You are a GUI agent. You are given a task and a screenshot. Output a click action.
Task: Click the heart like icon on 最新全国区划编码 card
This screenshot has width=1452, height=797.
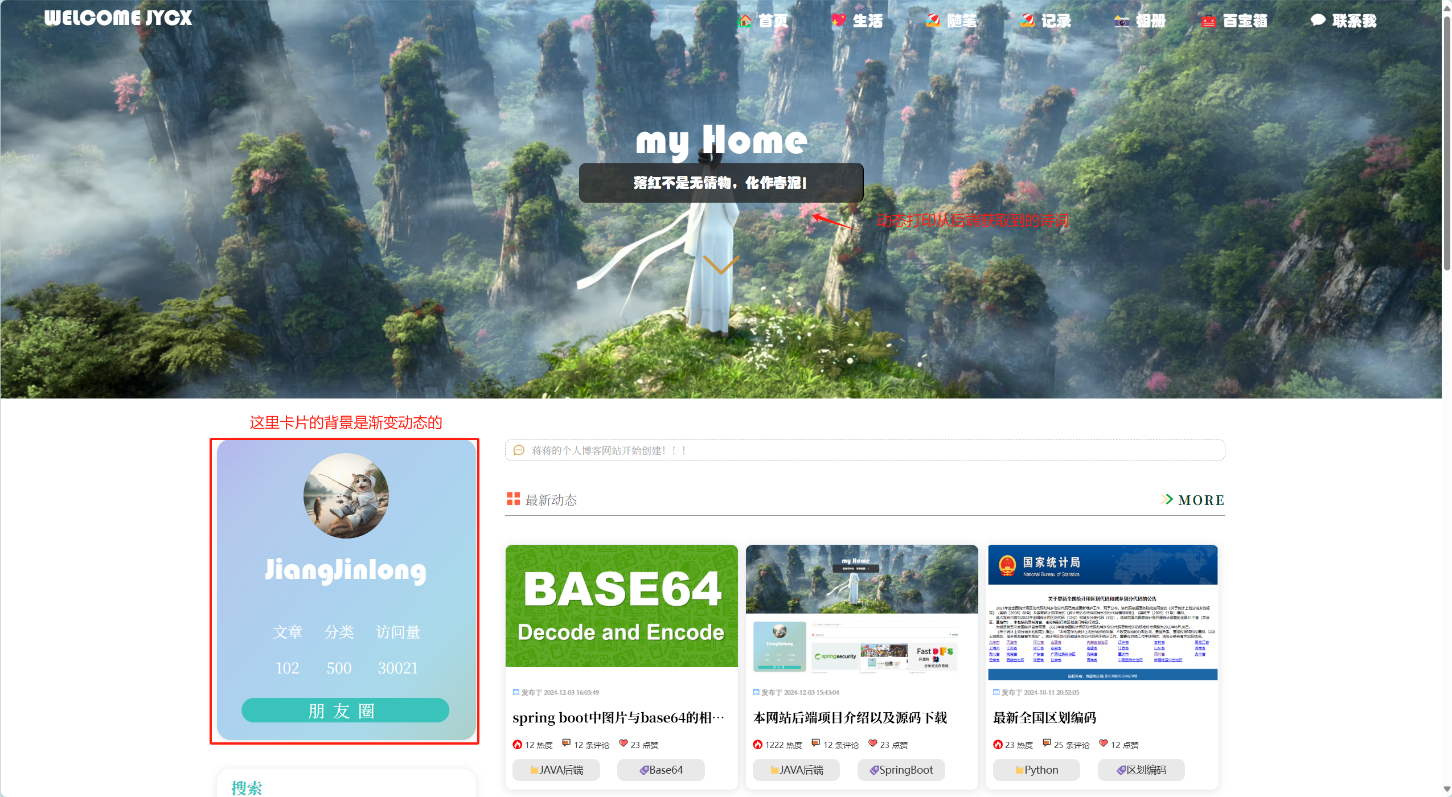[x=1104, y=743]
